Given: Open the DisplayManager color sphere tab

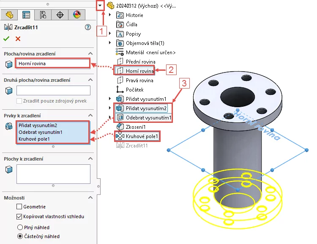Looking at the screenshot, I should click(x=77, y=15).
